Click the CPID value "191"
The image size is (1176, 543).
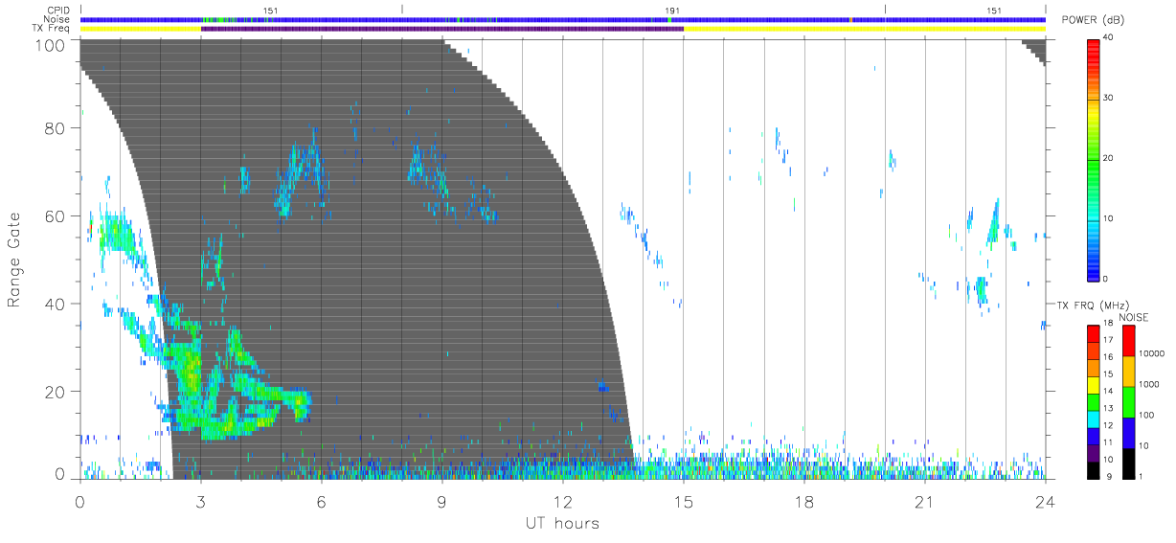click(672, 11)
